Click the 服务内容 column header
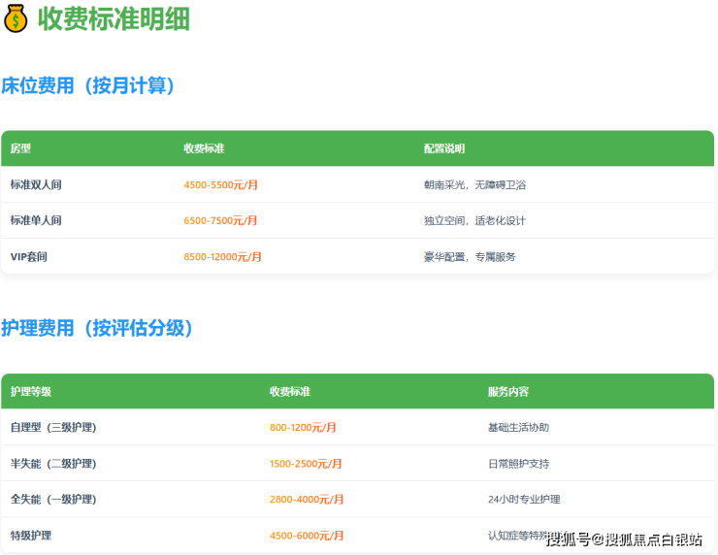Image resolution: width=718 pixels, height=555 pixels. [x=508, y=391]
